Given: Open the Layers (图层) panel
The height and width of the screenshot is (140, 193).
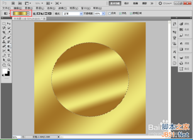Looking at the screenshot, I should [x=185, y=57].
